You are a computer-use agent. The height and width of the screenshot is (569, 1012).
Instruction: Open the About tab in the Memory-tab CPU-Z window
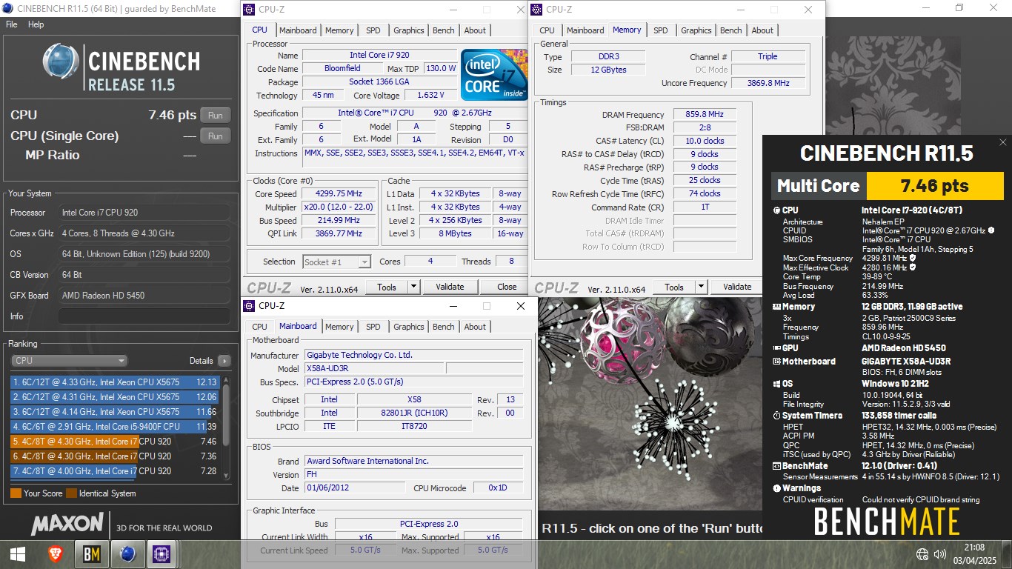coord(762,30)
